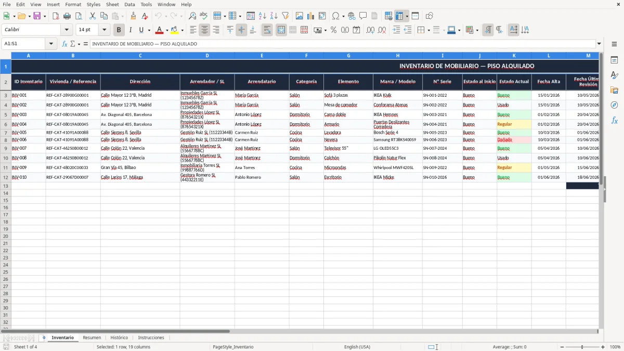Screen dimensions: 624x351
Task: Copy the selected cells
Action: (x=103, y=16)
